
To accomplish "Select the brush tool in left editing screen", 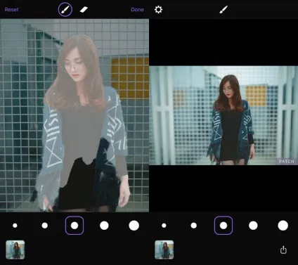I will pyautogui.click(x=65, y=10).
